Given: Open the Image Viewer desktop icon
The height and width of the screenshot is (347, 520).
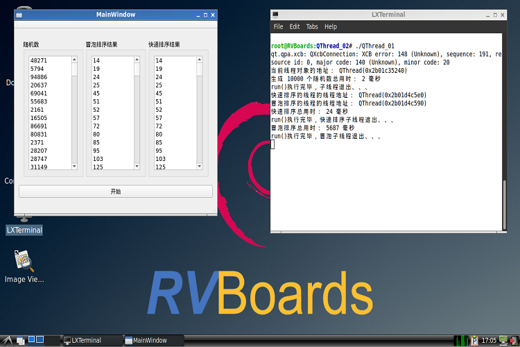Looking at the screenshot, I should coord(24,262).
